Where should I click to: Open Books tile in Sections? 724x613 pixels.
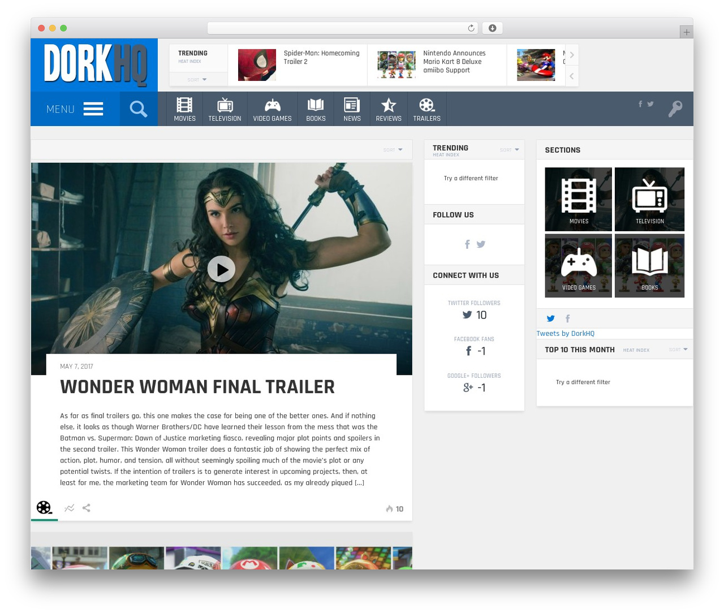(x=649, y=265)
